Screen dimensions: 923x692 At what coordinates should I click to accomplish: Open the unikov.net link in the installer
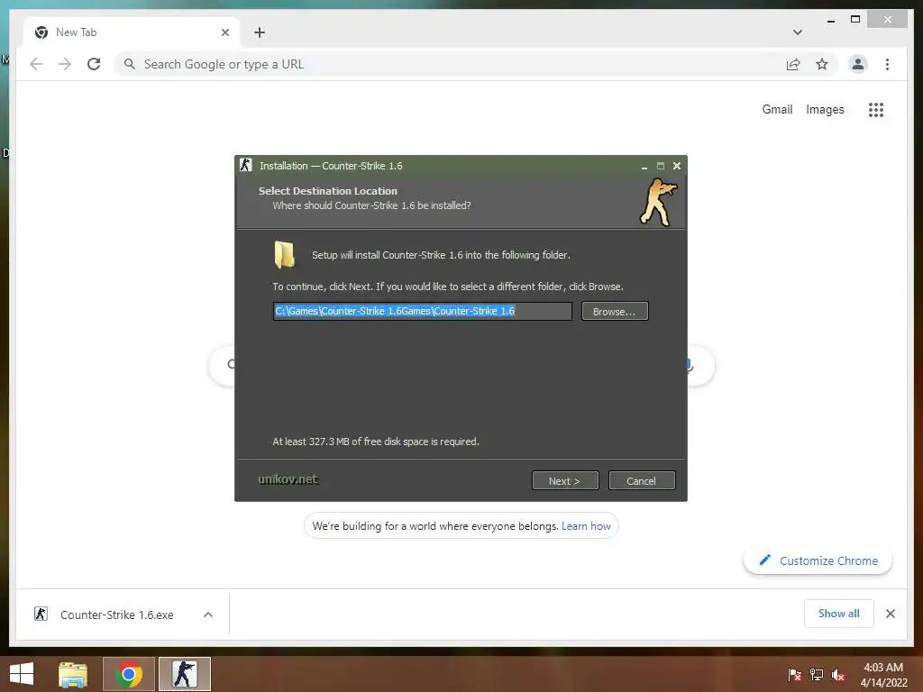coord(288,479)
